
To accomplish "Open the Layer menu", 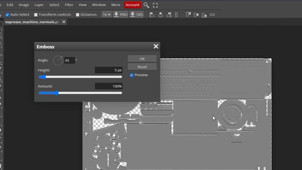I will [39, 5].
